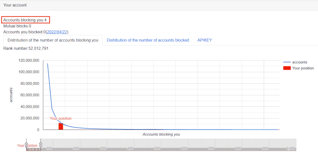The width and height of the screenshot is (318, 154).
Task: Click the red 'Your position' legend swatch
Action: click(287, 68)
